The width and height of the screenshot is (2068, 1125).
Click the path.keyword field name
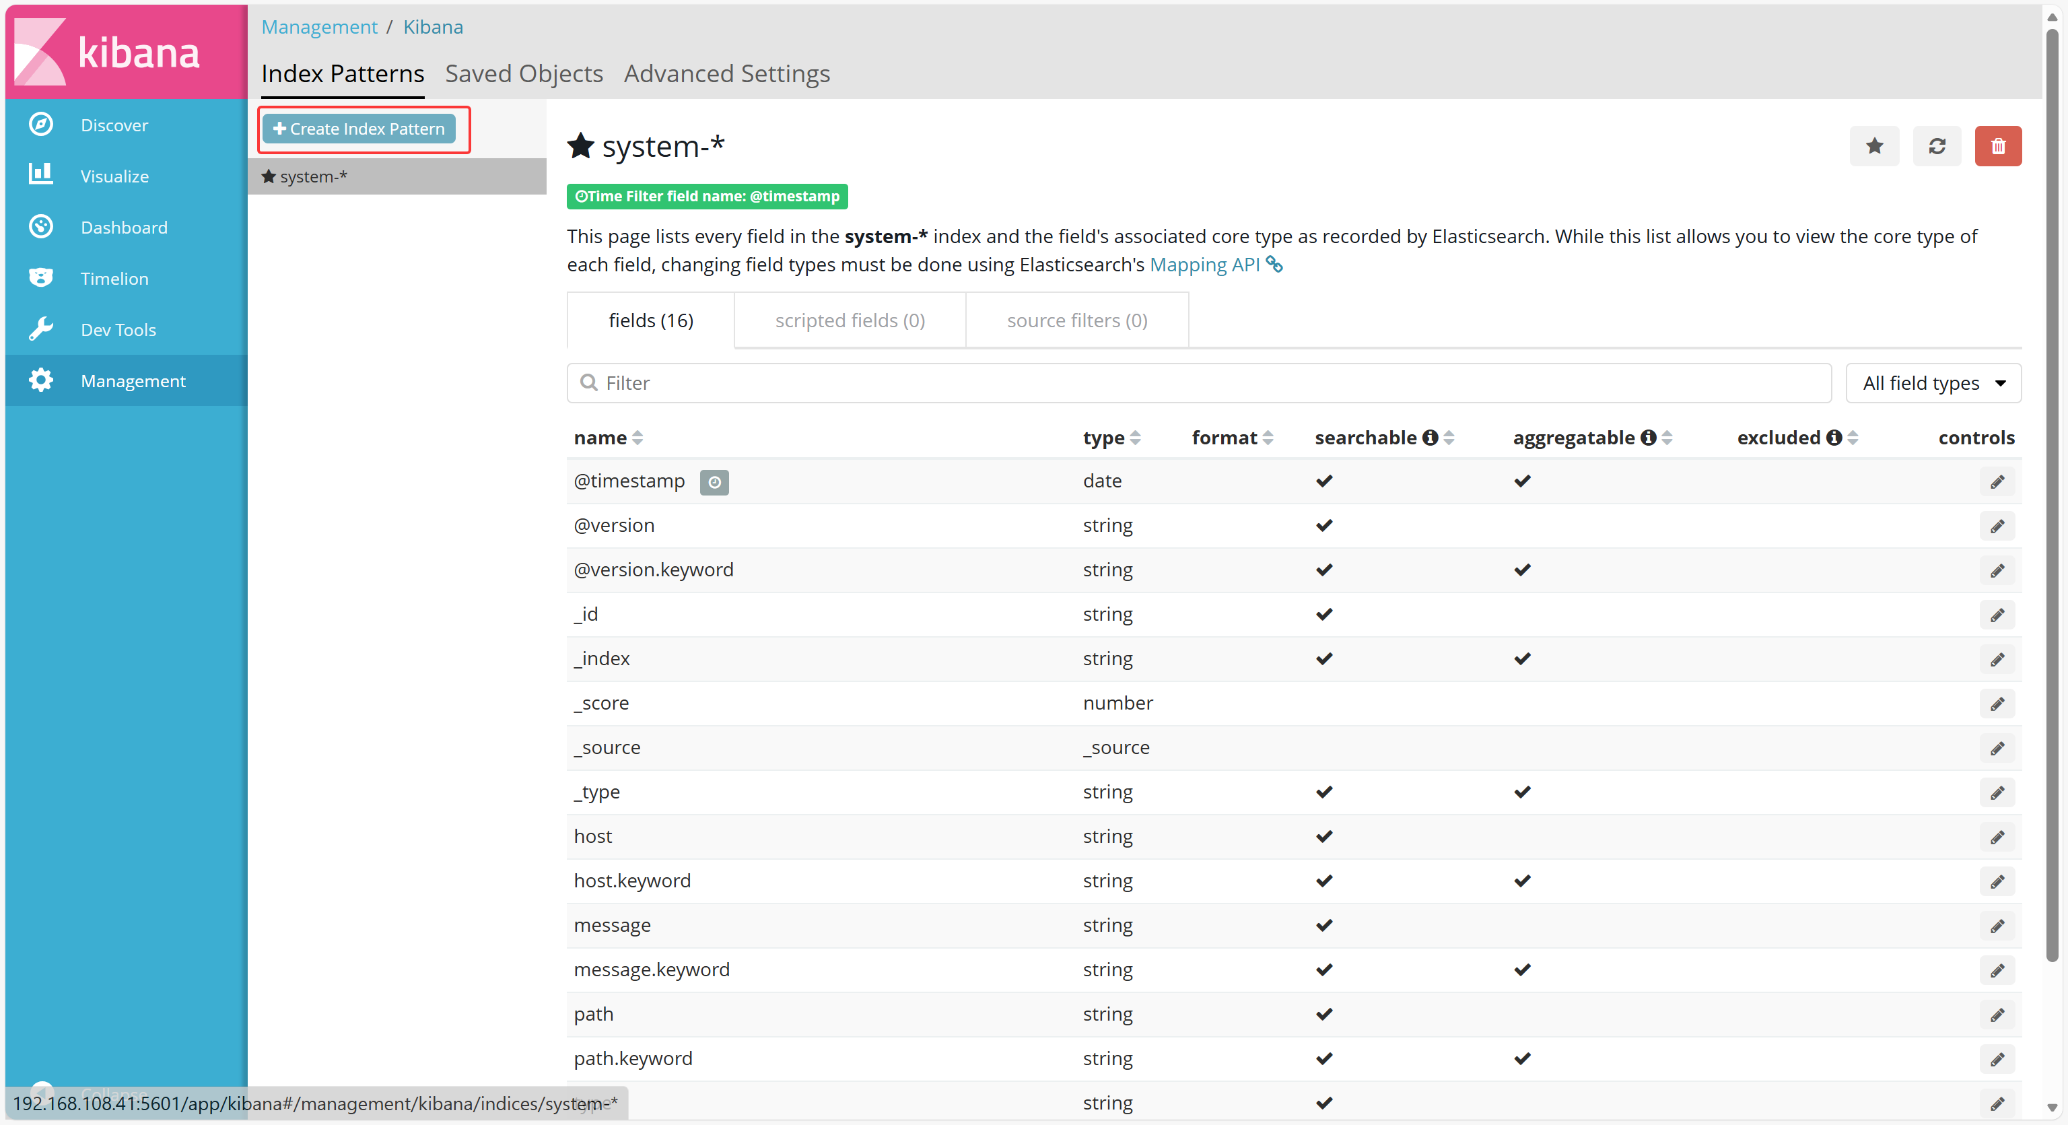(x=633, y=1059)
